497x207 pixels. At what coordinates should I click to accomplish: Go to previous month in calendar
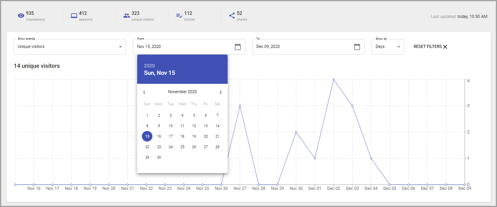[x=144, y=92]
